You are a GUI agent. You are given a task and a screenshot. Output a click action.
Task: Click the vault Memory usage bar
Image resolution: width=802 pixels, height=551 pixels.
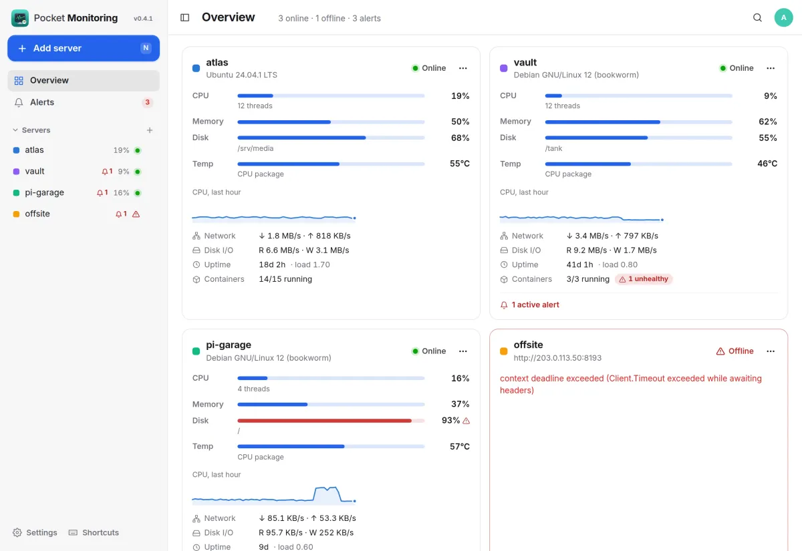639,122
